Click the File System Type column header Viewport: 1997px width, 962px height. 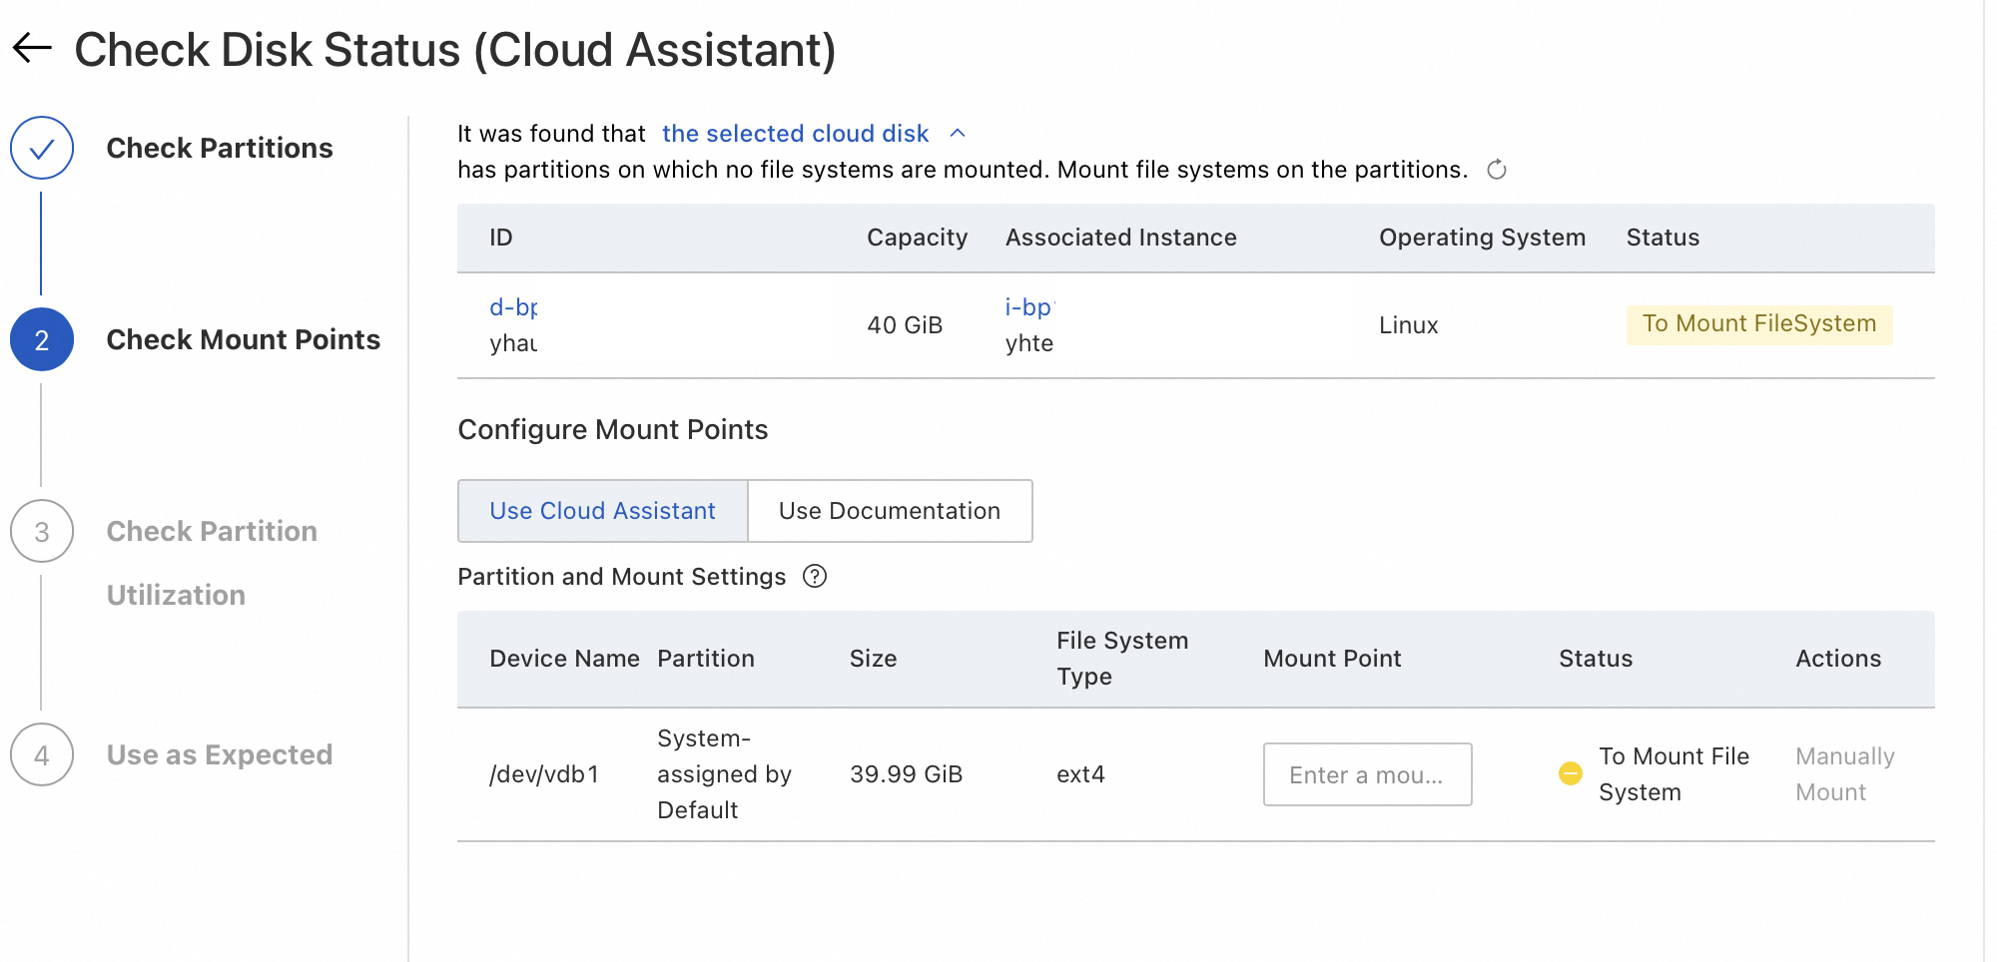click(1122, 659)
